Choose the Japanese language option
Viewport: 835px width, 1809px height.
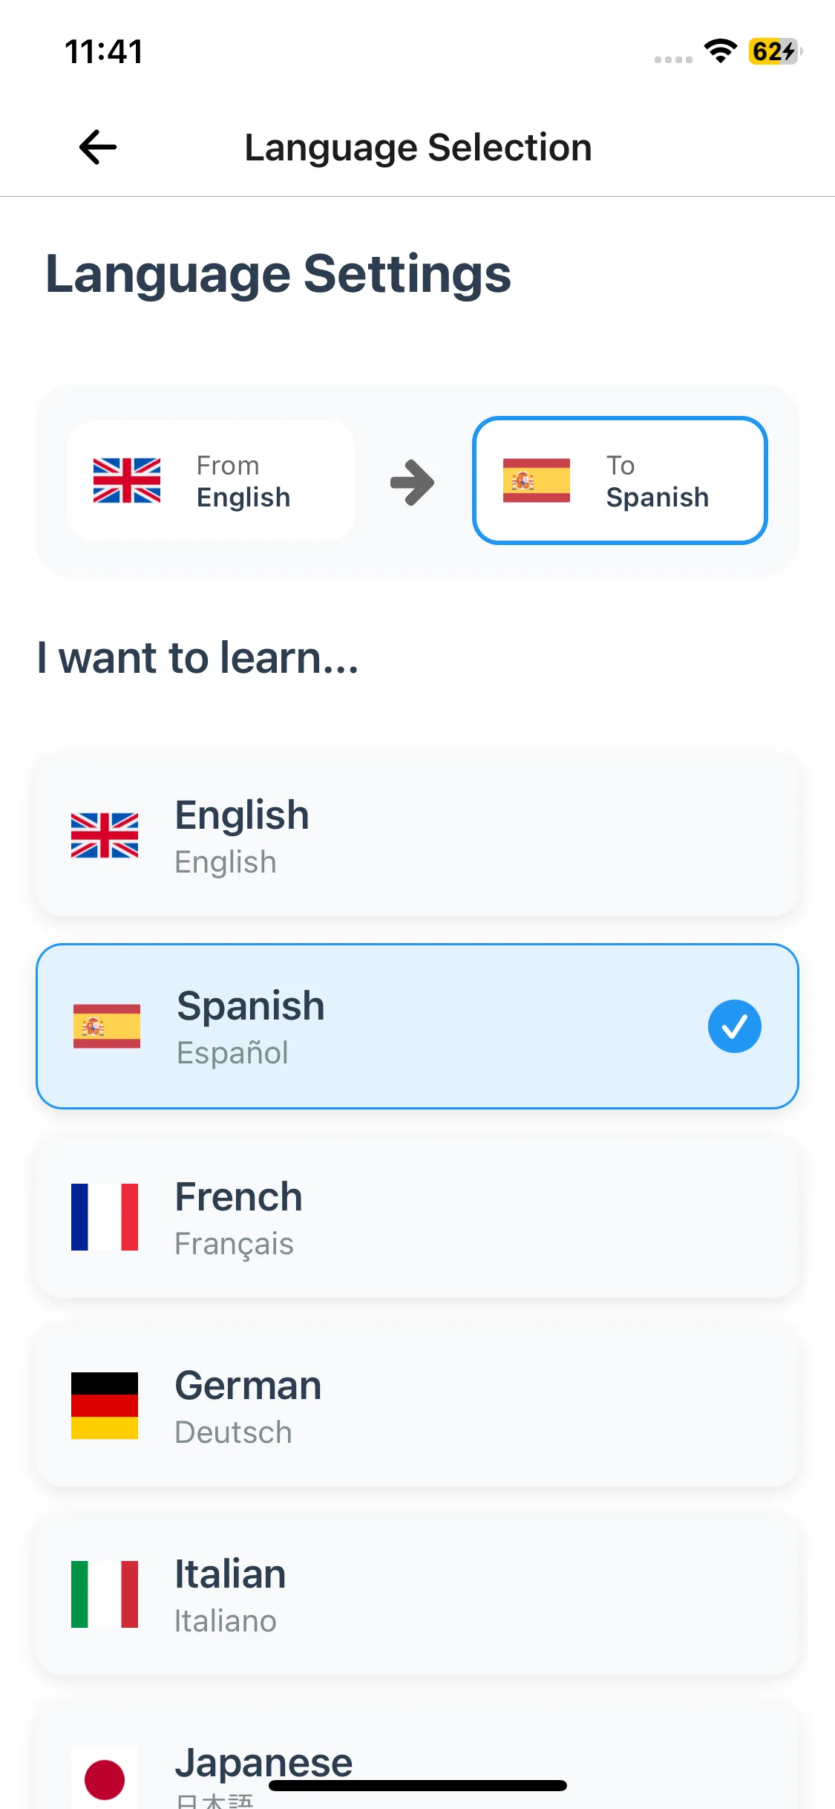[417, 1760]
